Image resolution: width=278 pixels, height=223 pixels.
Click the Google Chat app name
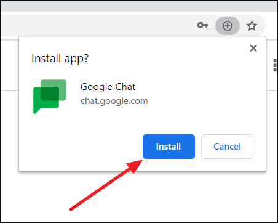108,87
